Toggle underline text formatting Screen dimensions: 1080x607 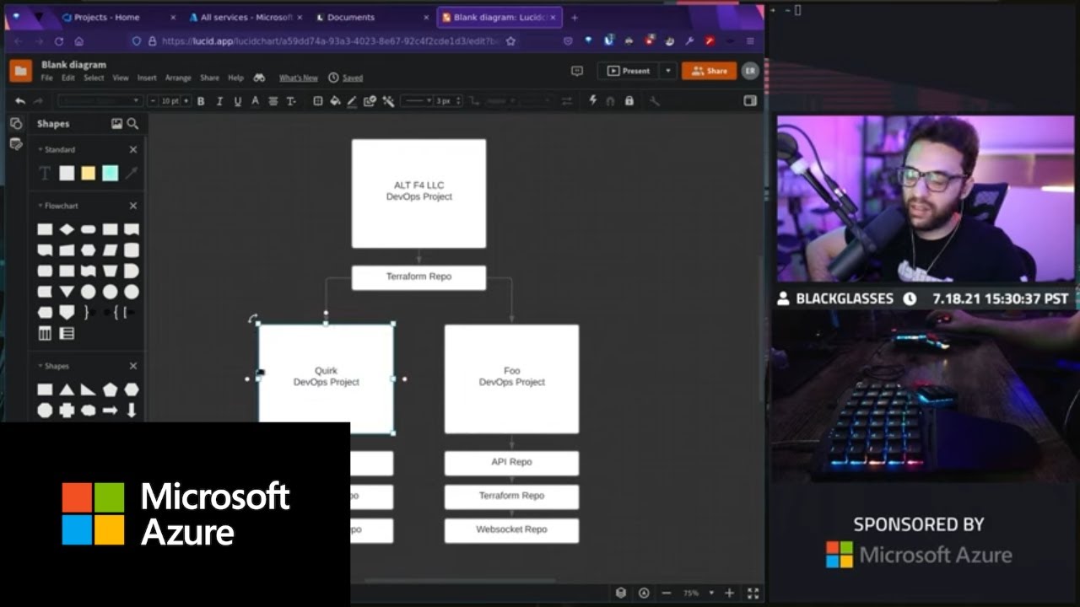pyautogui.click(x=237, y=101)
